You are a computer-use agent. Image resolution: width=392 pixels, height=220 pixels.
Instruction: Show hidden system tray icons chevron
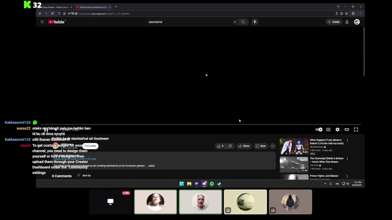pyautogui.click(x=325, y=184)
